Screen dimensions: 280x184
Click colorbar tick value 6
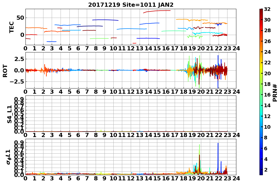tap(266, 148)
